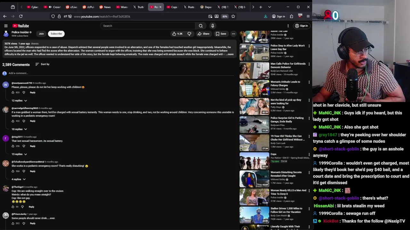The height and width of the screenshot is (230, 410).
Task: Save the video to a playlist
Action: pyautogui.click(x=221, y=34)
